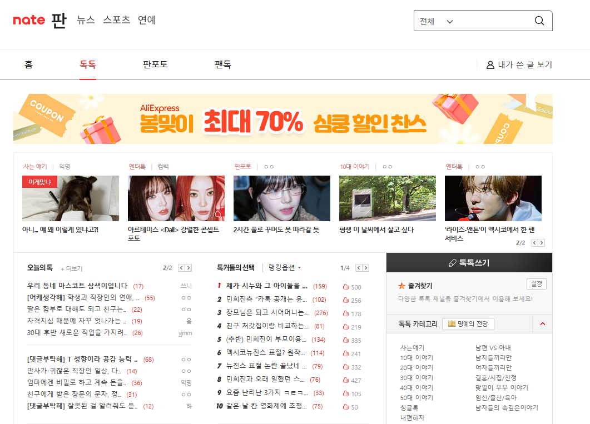Screen dimensions: 590x424
Task: Open the dog photo thumbnail 이게맞냐
Action: 71,198
